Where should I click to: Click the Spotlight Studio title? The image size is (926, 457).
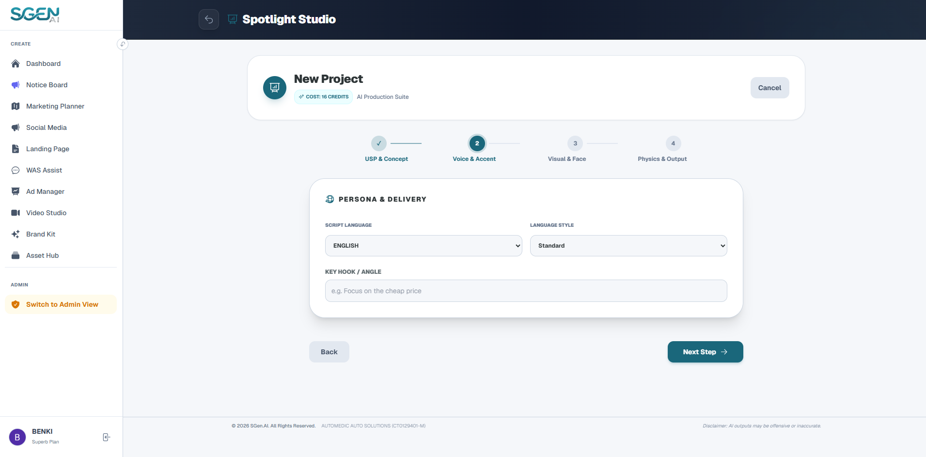click(x=289, y=19)
